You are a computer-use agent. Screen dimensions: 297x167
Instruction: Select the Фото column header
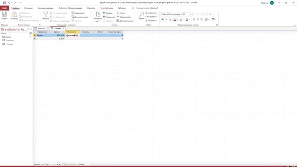(101, 32)
